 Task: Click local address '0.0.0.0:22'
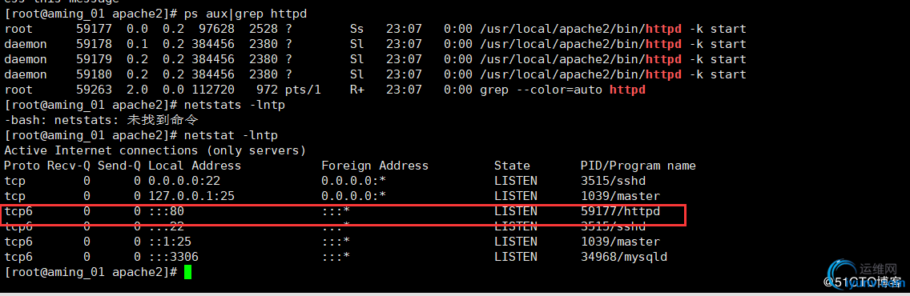[x=184, y=181]
